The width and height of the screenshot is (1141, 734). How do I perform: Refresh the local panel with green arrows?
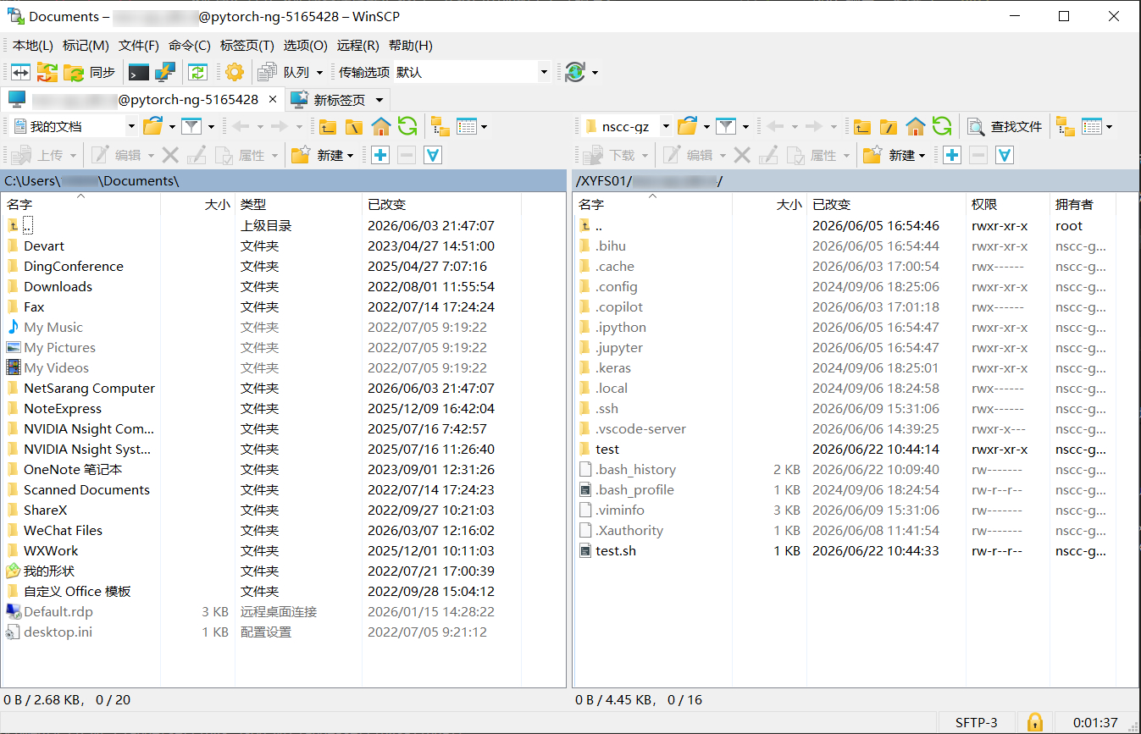click(407, 127)
